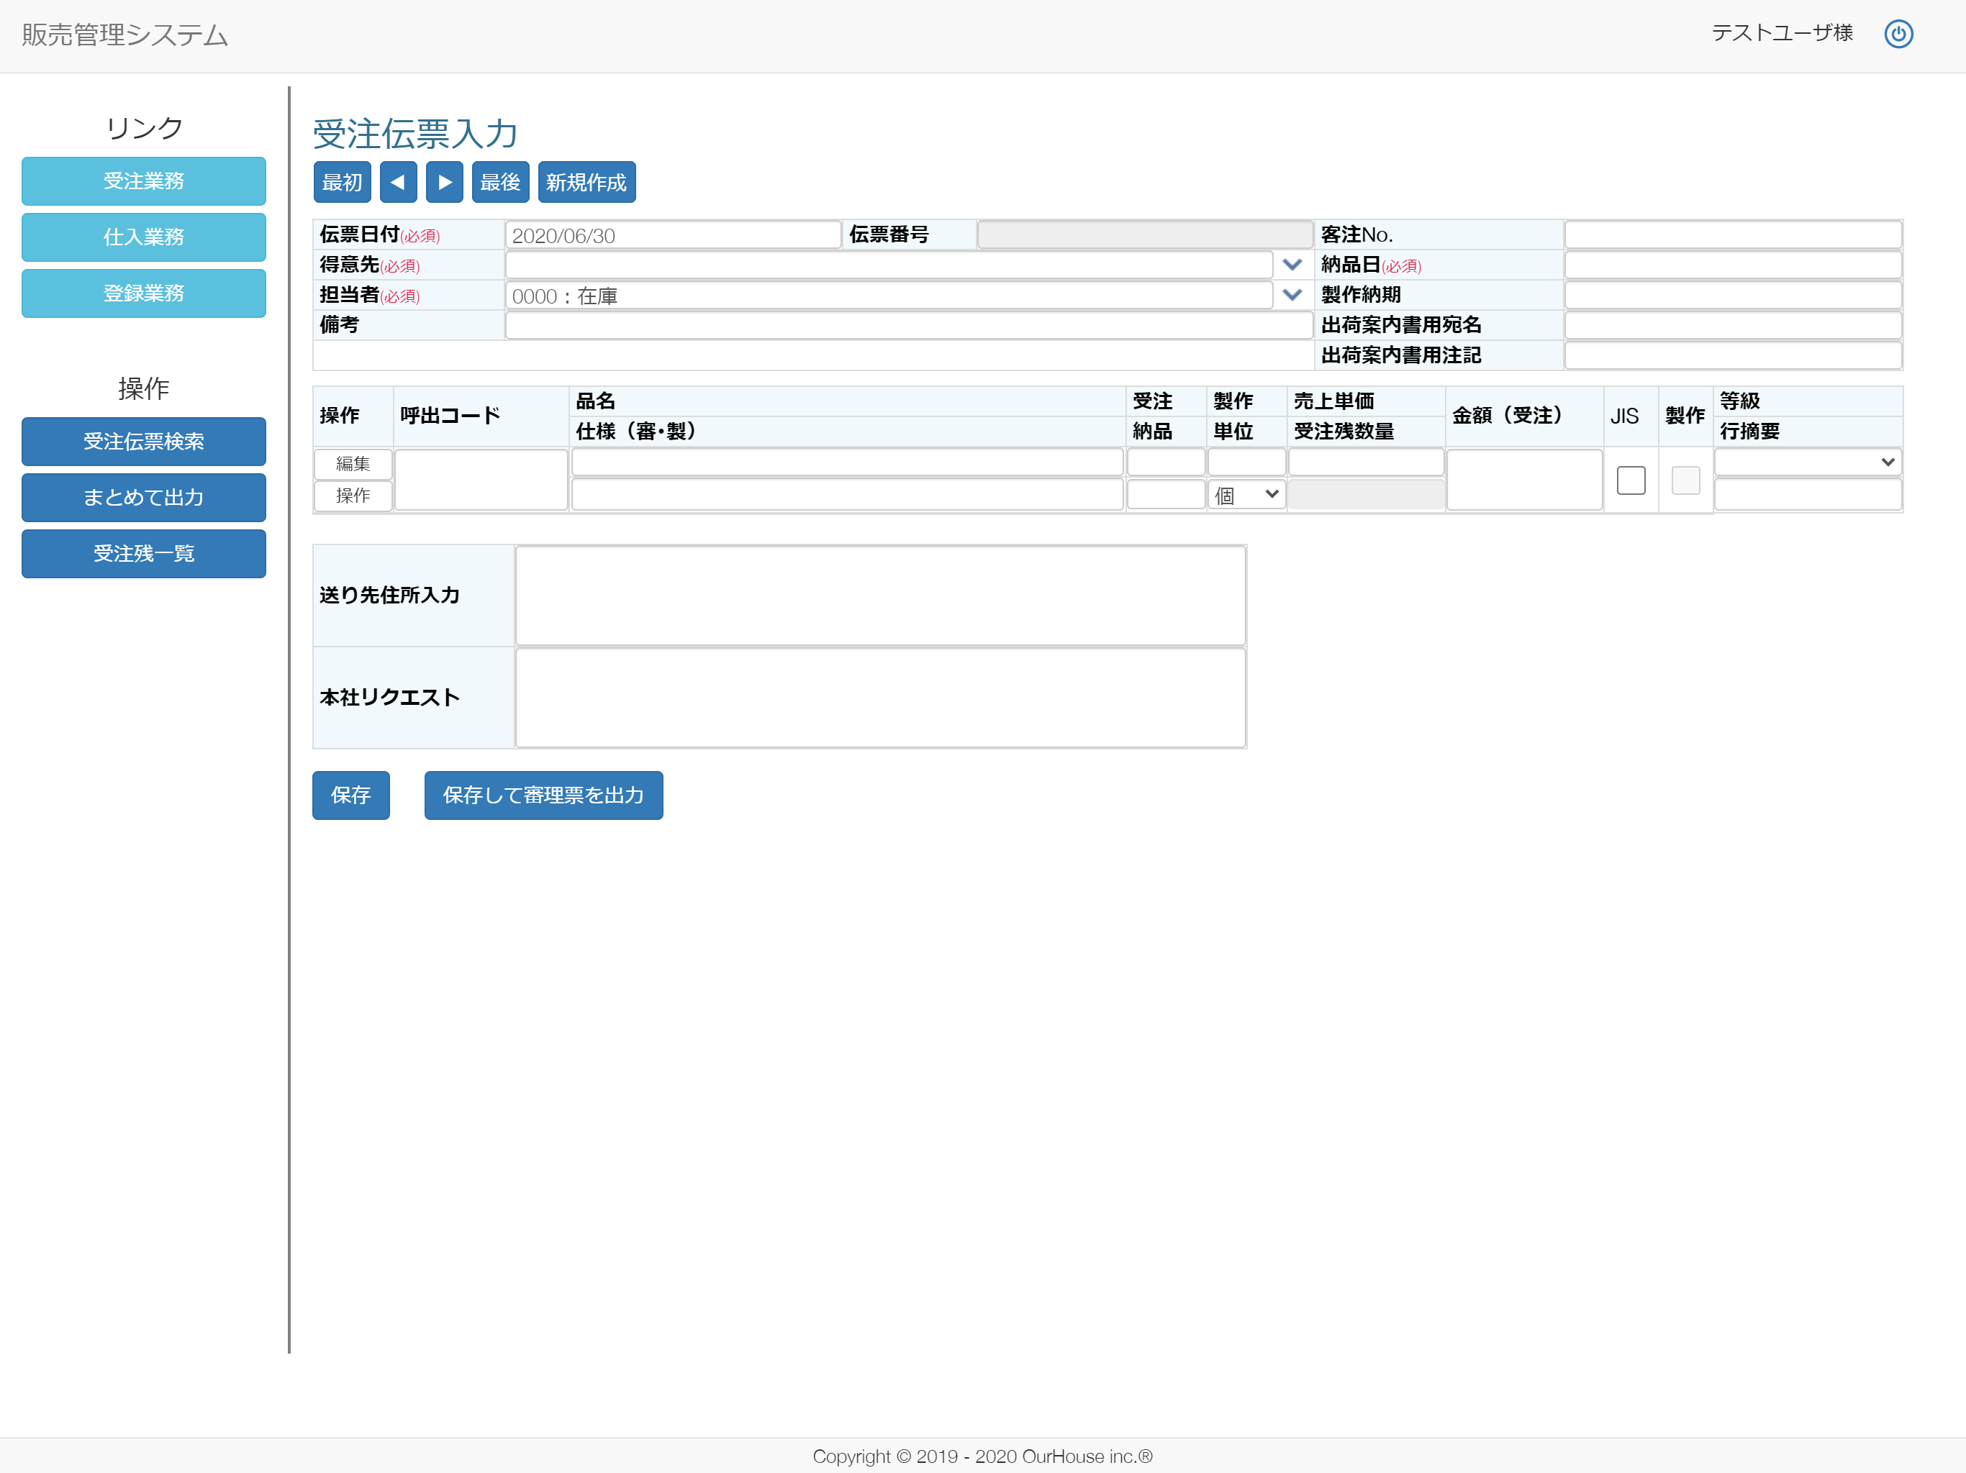
Task: Open the 単位 unit dropdown showing 個
Action: click(1245, 495)
